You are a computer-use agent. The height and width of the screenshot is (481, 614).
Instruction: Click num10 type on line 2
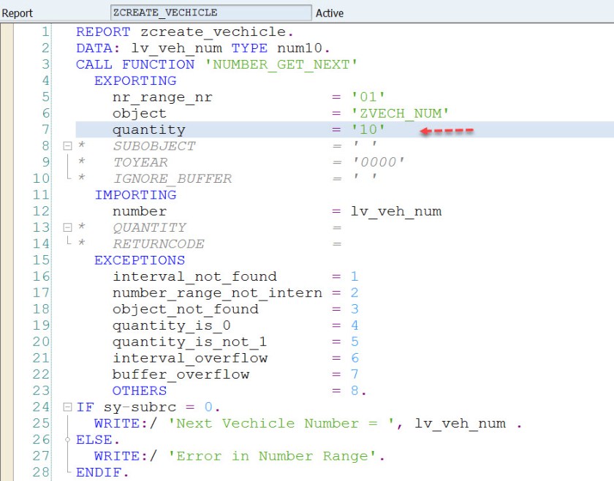click(x=300, y=48)
